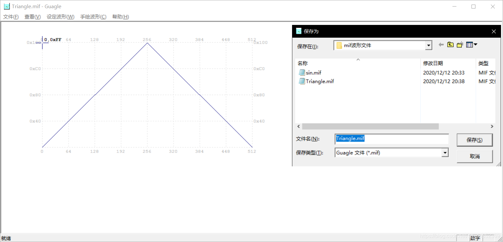The image size is (503, 242).
Task: Click the 保存(S) button
Action: (474, 140)
